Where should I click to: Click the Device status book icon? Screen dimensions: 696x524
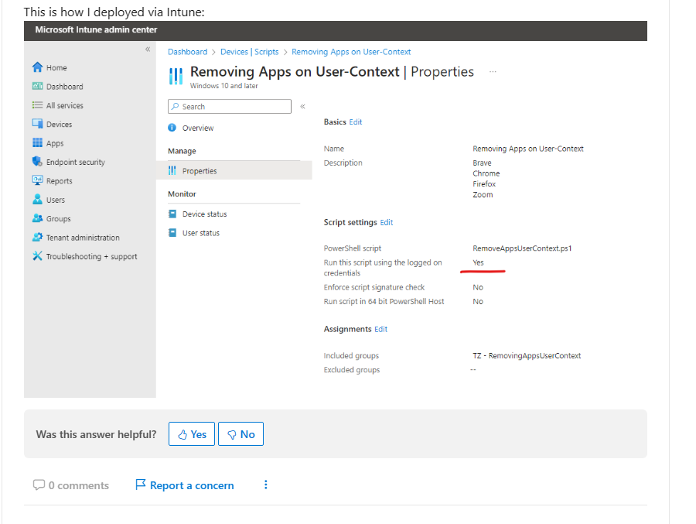(x=172, y=214)
